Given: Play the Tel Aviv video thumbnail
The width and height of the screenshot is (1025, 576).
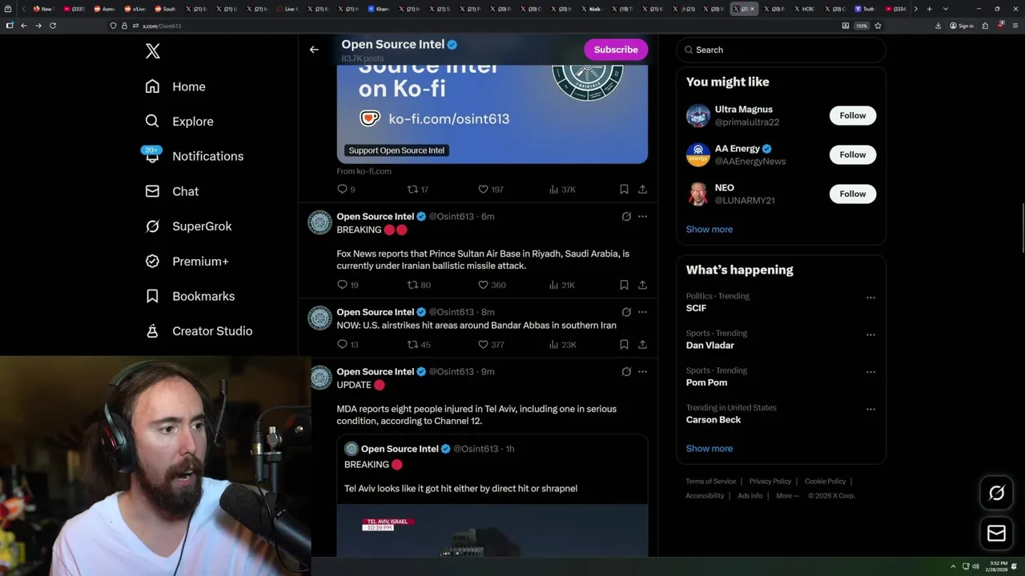Looking at the screenshot, I should coord(492,530).
